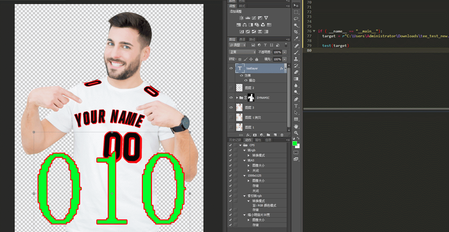Hide the 描边 stroke effect

point(246,81)
